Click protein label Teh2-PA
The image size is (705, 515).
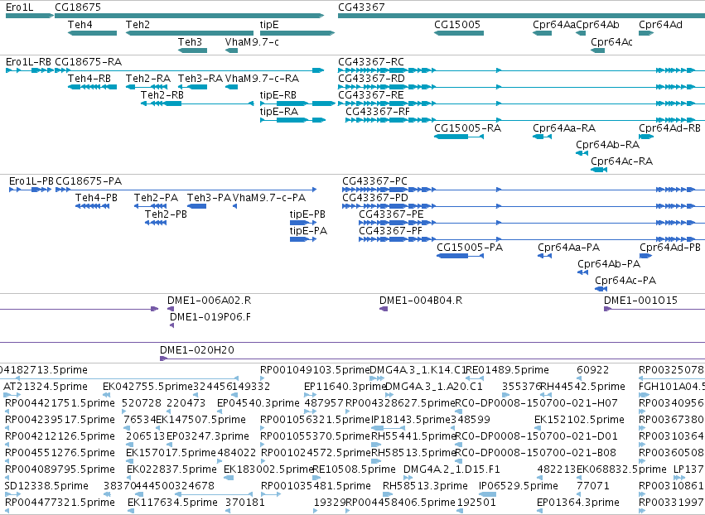click(x=156, y=198)
